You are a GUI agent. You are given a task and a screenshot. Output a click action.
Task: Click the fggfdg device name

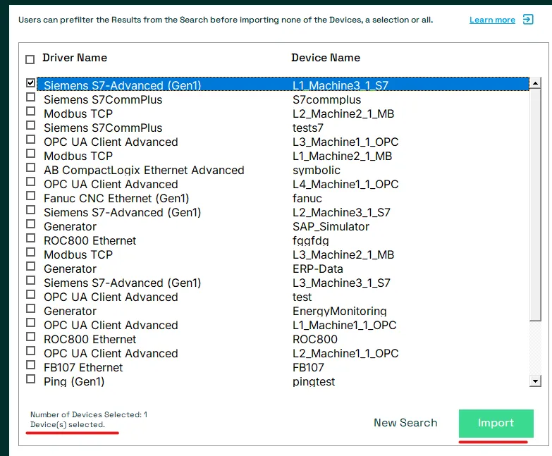310,240
